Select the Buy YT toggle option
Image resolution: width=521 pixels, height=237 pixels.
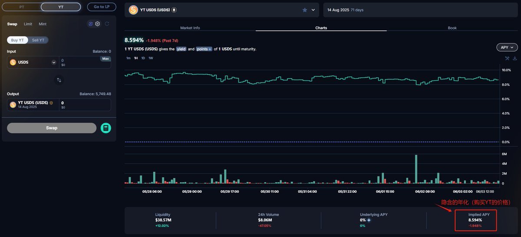coord(18,40)
